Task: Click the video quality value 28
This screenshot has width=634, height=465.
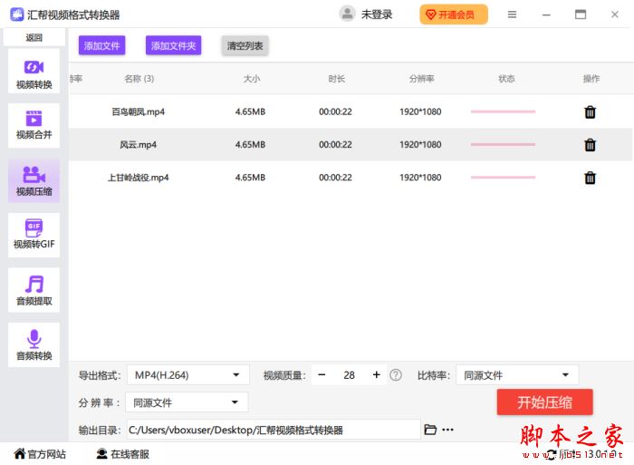Action: [349, 375]
